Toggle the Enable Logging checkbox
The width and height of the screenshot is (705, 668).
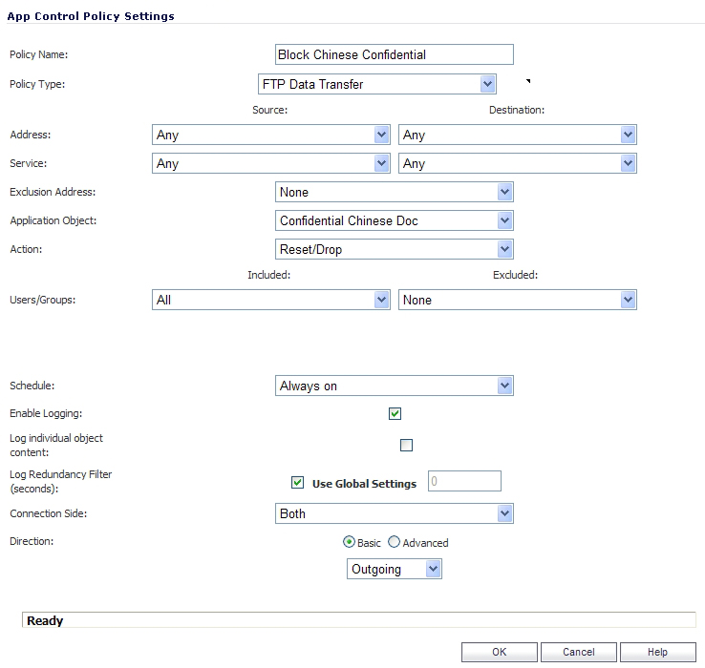pos(395,413)
